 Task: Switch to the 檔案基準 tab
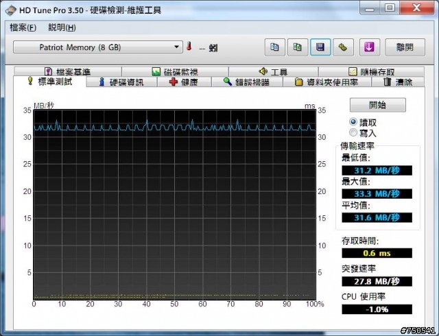[x=68, y=72]
